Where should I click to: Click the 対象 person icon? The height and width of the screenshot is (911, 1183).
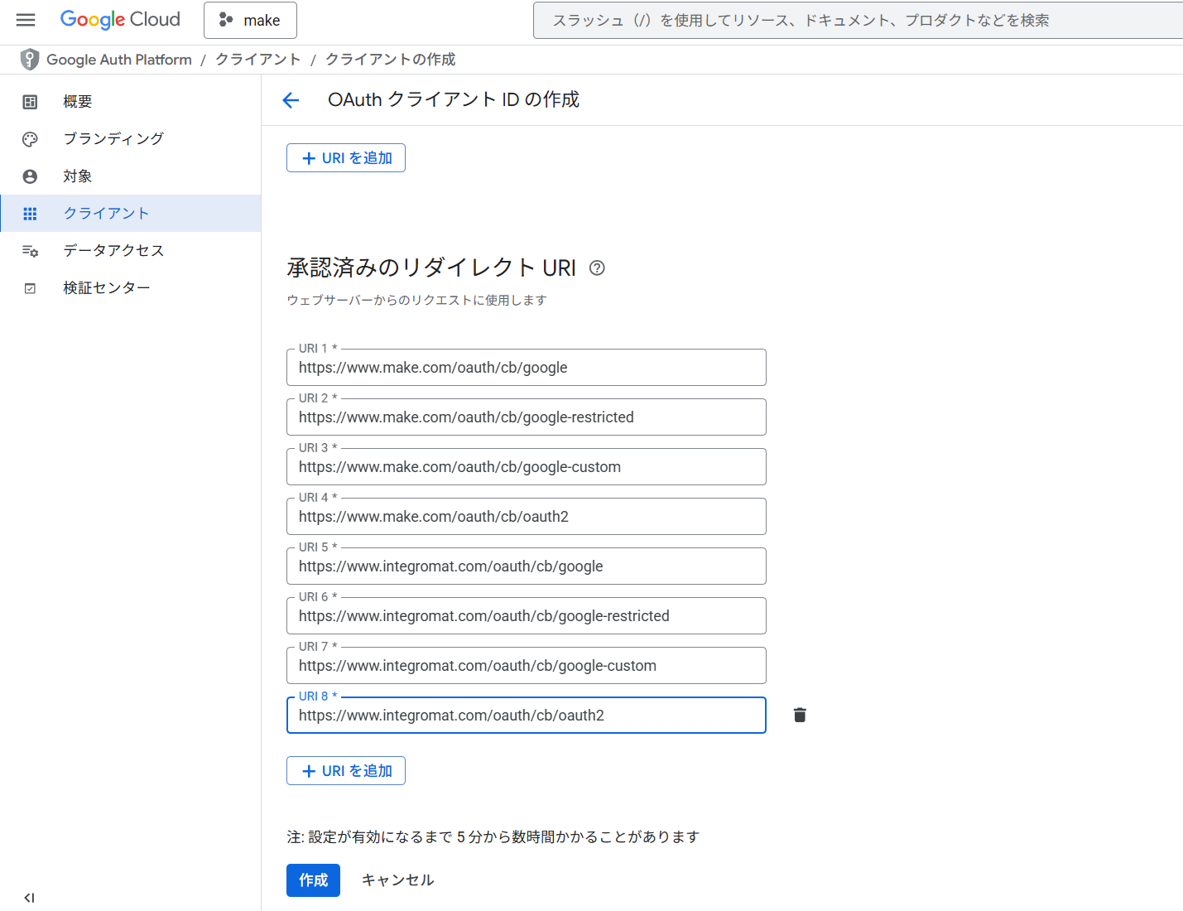pyautogui.click(x=30, y=176)
